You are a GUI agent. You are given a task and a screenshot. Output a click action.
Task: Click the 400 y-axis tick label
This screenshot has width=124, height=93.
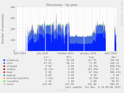pyautogui.click(x=13, y=7)
